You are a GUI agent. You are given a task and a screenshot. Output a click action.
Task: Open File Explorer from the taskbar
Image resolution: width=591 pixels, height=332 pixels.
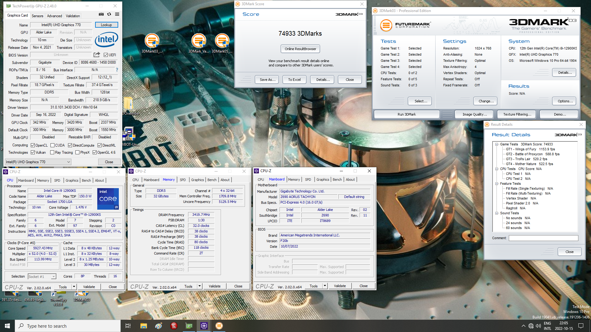[143, 326]
